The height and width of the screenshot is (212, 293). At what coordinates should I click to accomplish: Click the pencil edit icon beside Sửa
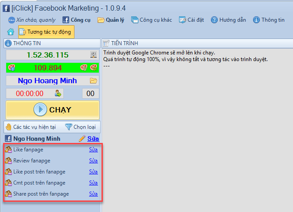click(x=82, y=139)
